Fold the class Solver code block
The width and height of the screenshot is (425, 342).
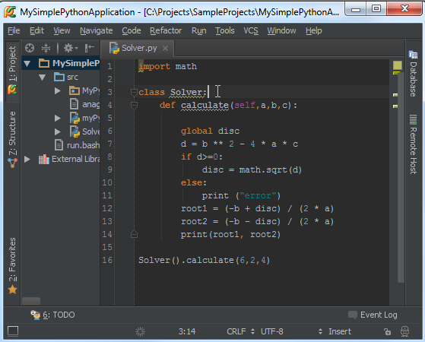[x=134, y=93]
